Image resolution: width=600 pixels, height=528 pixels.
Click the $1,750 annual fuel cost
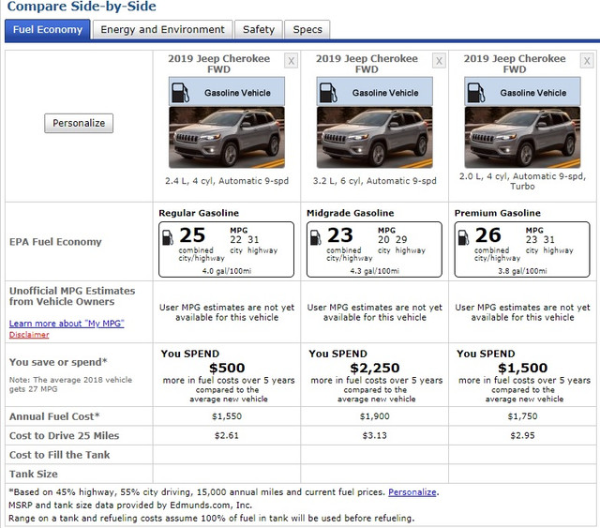pyautogui.click(x=522, y=416)
